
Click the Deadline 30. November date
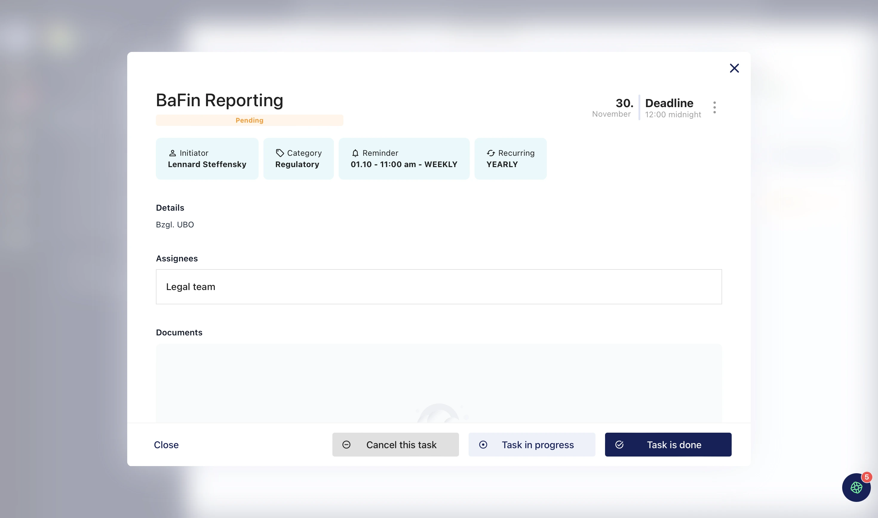[x=613, y=107]
